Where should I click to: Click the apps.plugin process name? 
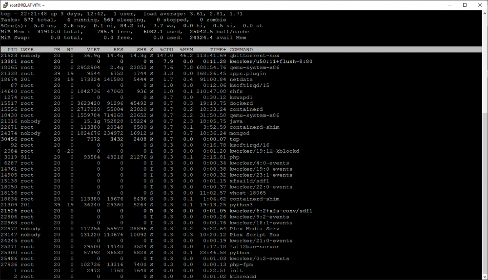coord(248,74)
